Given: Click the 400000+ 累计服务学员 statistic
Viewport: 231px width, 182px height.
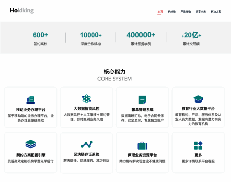Looking at the screenshot, I should 141,39.
